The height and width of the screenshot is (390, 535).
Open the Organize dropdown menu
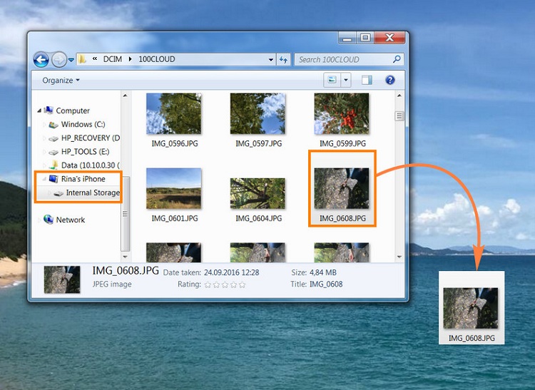click(x=61, y=81)
